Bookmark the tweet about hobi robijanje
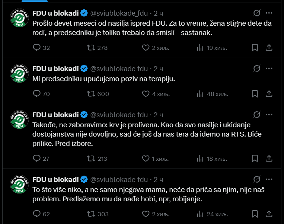 pyautogui.click(x=255, y=214)
